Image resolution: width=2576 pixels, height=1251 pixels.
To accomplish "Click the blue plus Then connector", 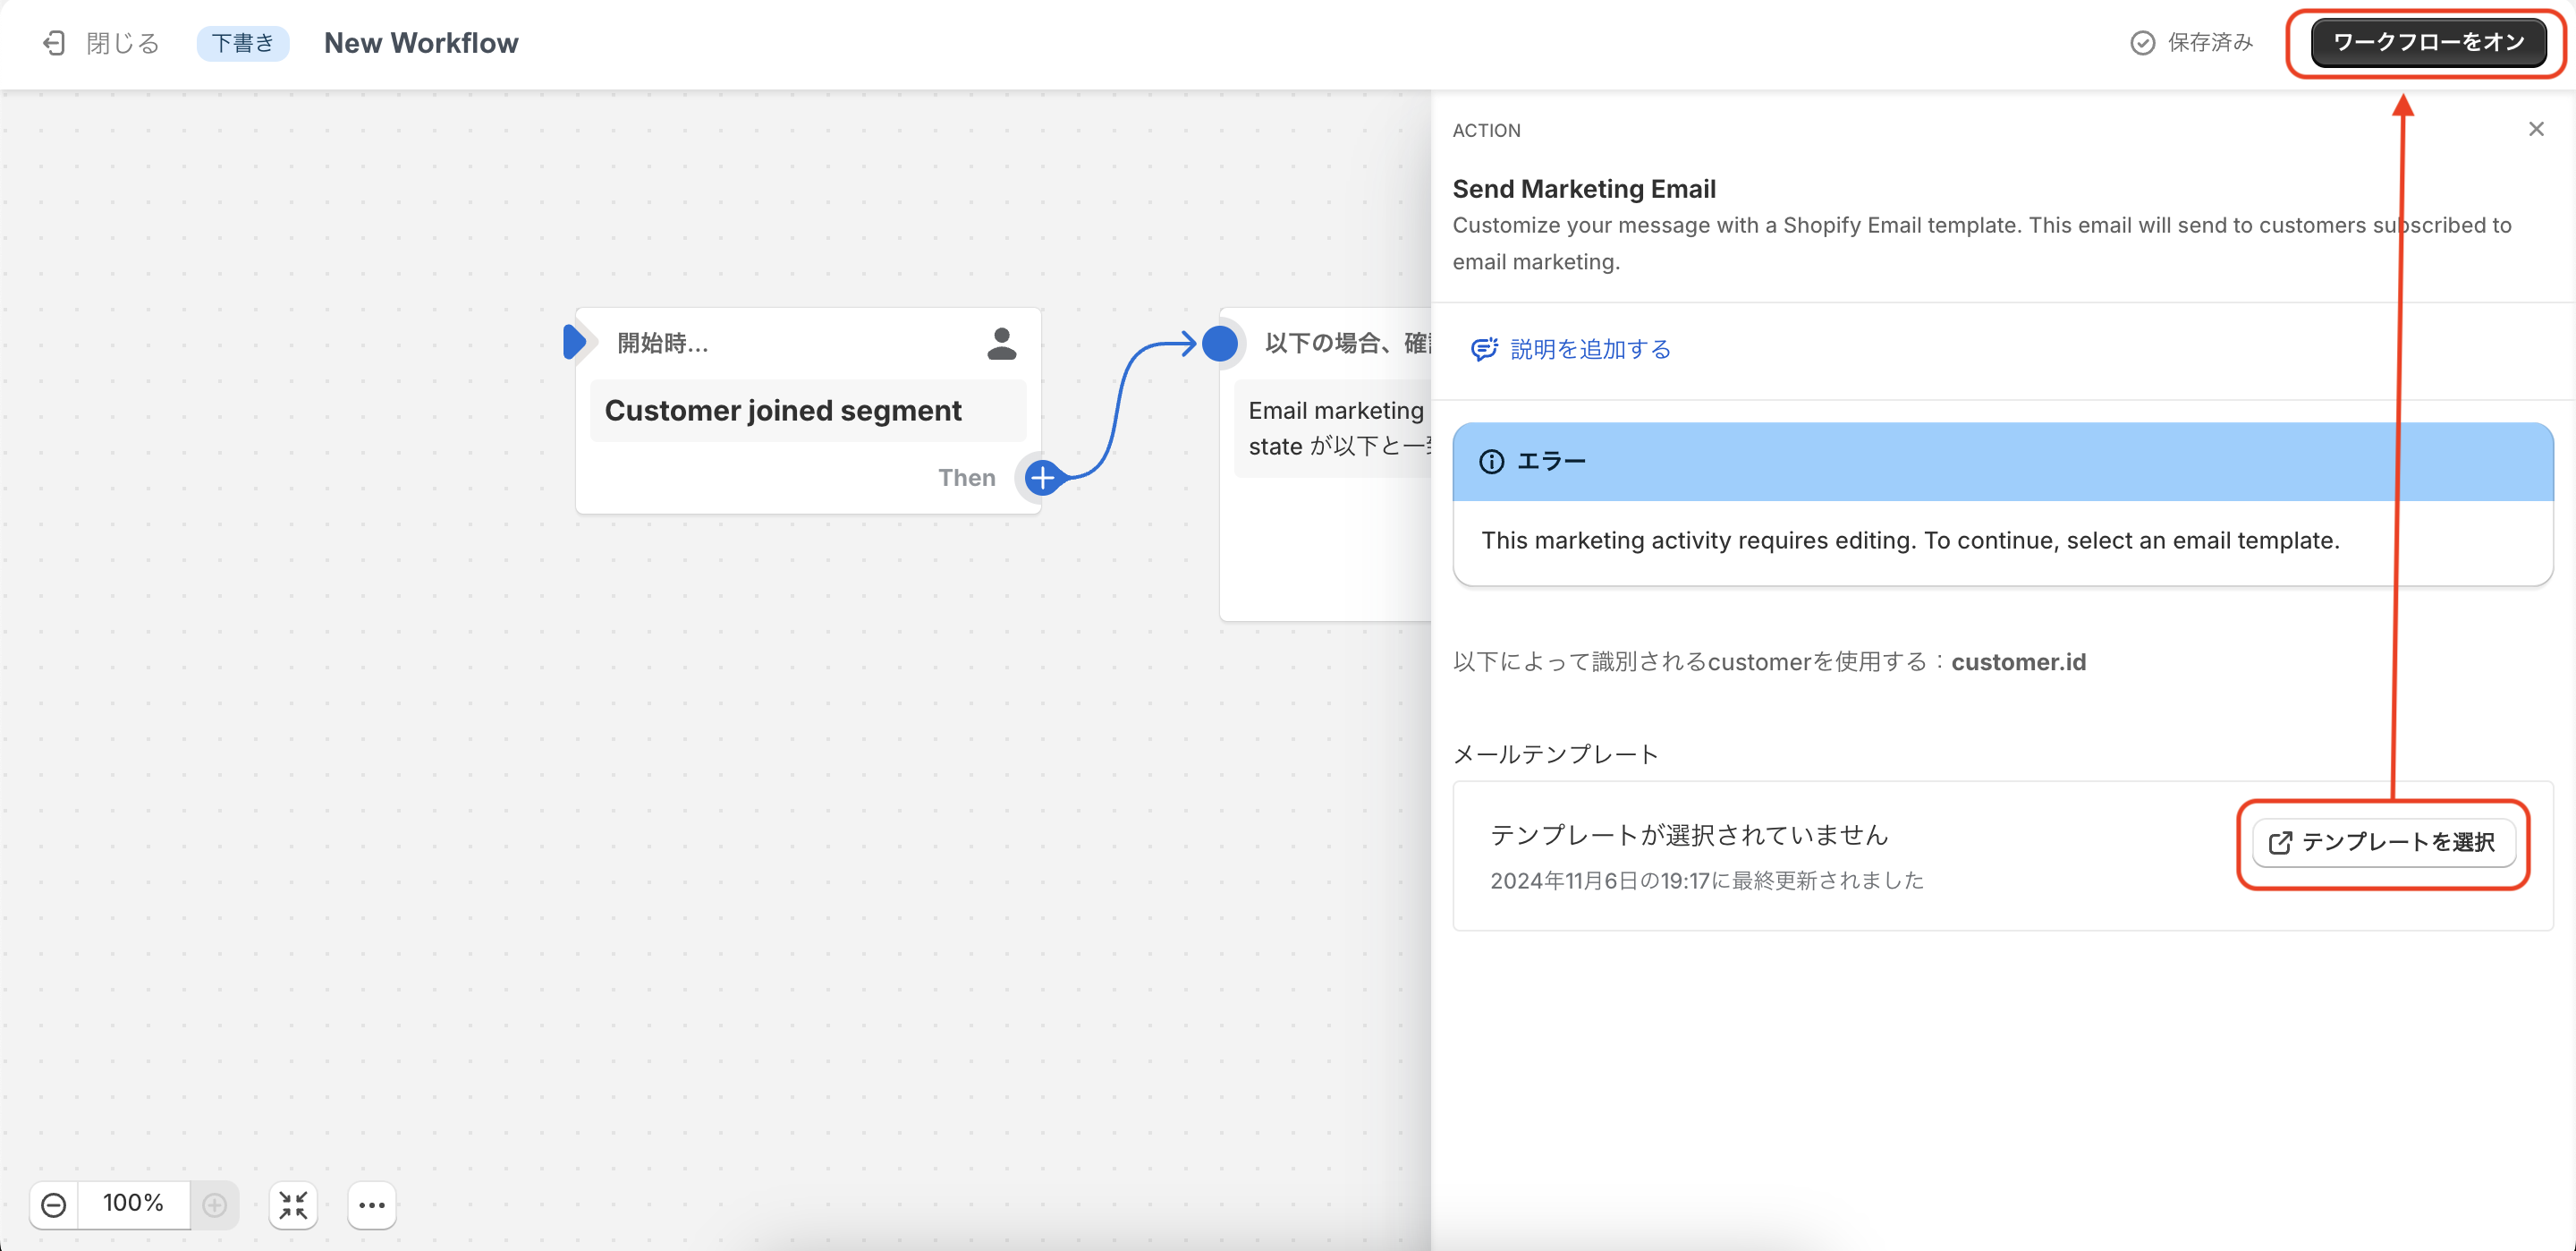I will coord(1042,477).
